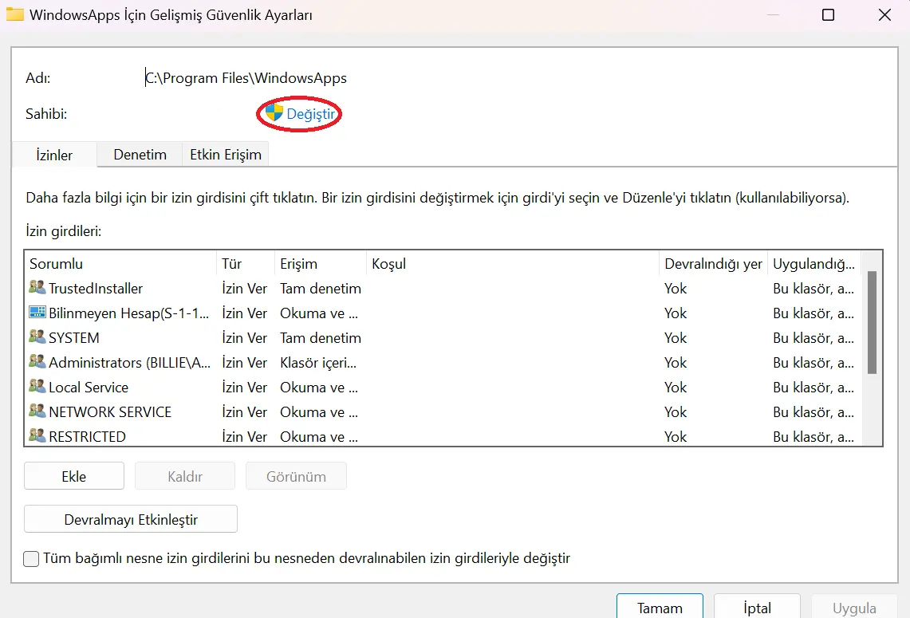Screen dimensions: 910x618
Task: Click Klasör içeri... access in Administrators row
Action: click(x=318, y=363)
